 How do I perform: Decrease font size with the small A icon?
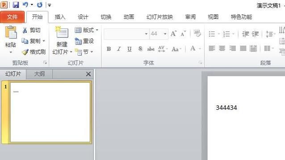(x=183, y=34)
